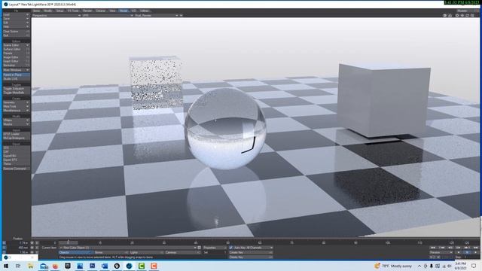Click the icon beside the Current Item dropdown

click(199, 248)
